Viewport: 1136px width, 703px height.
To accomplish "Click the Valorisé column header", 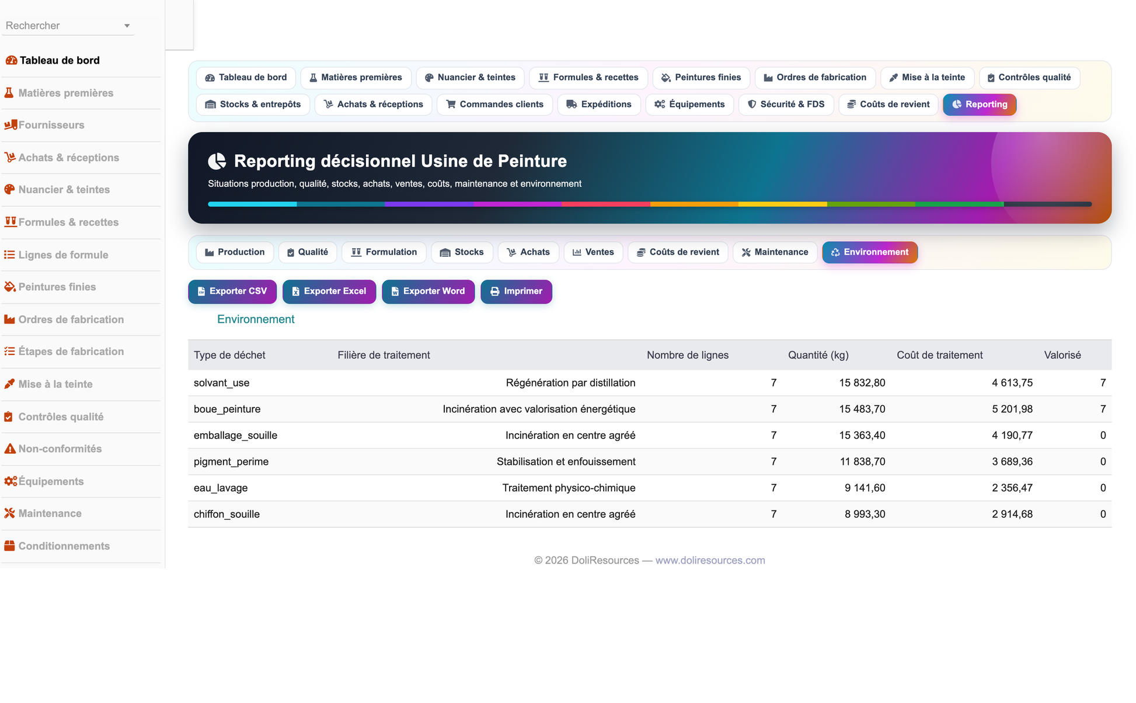I will point(1062,355).
